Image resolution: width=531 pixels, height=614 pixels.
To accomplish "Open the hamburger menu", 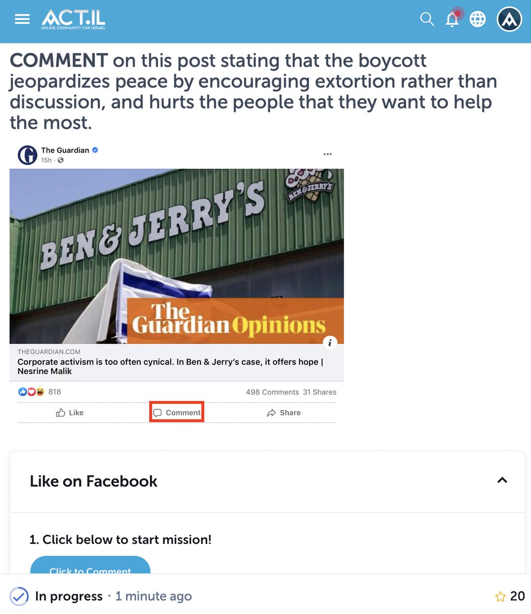I will tap(22, 19).
